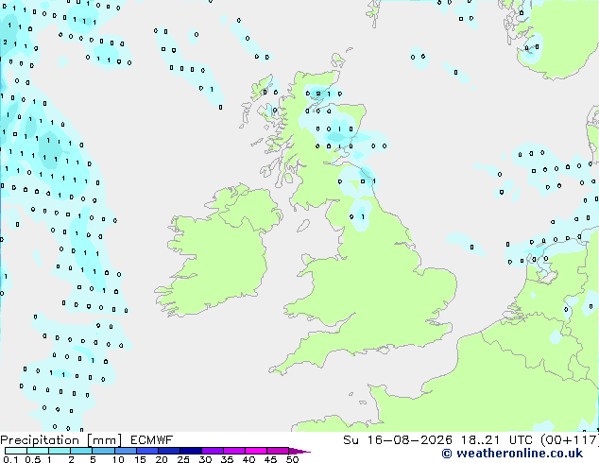Viewport: 599px width, 463px height.
Task: Select the 5–10 mm legend color swatch
Action: (x=103, y=451)
